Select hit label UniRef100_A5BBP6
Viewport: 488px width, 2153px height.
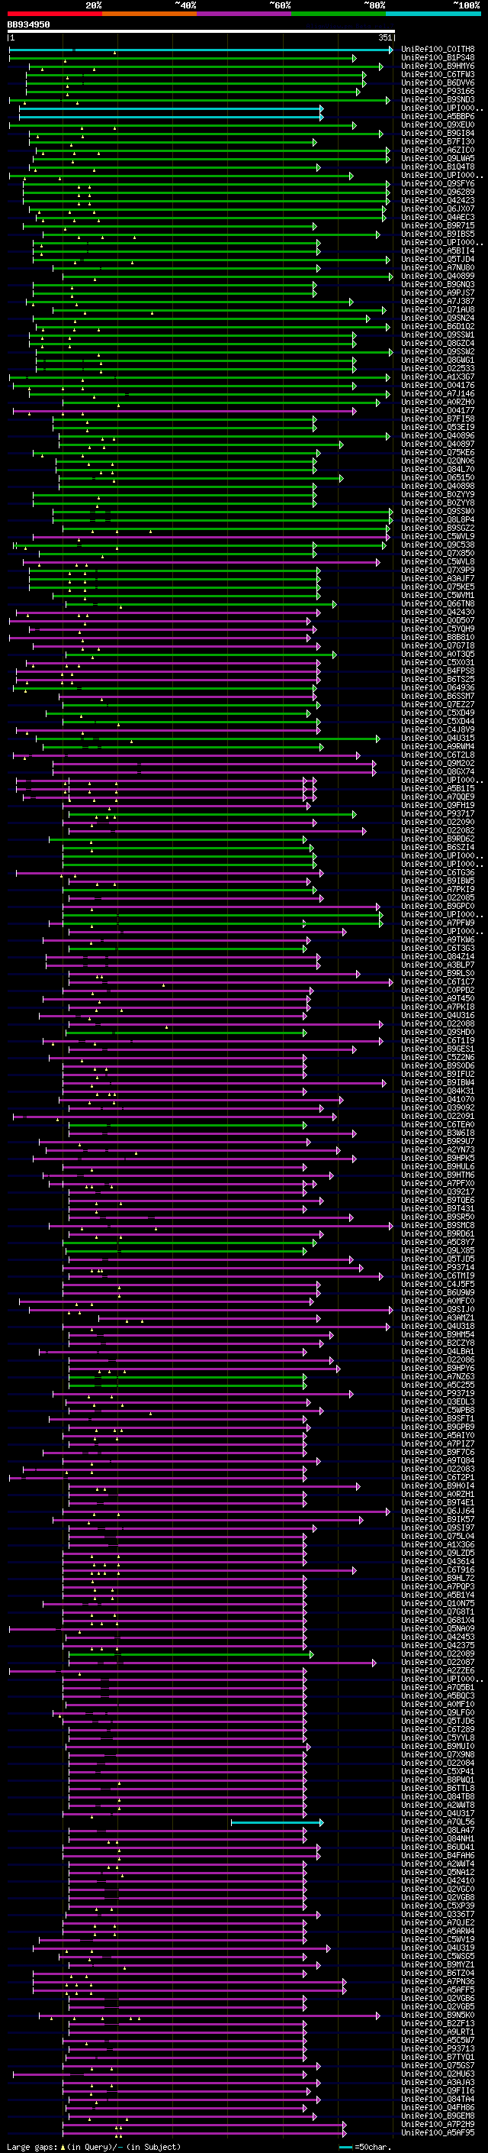438,117
